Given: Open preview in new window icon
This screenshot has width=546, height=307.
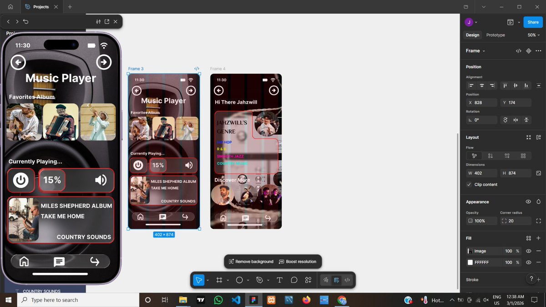Looking at the screenshot, I should (107, 21).
